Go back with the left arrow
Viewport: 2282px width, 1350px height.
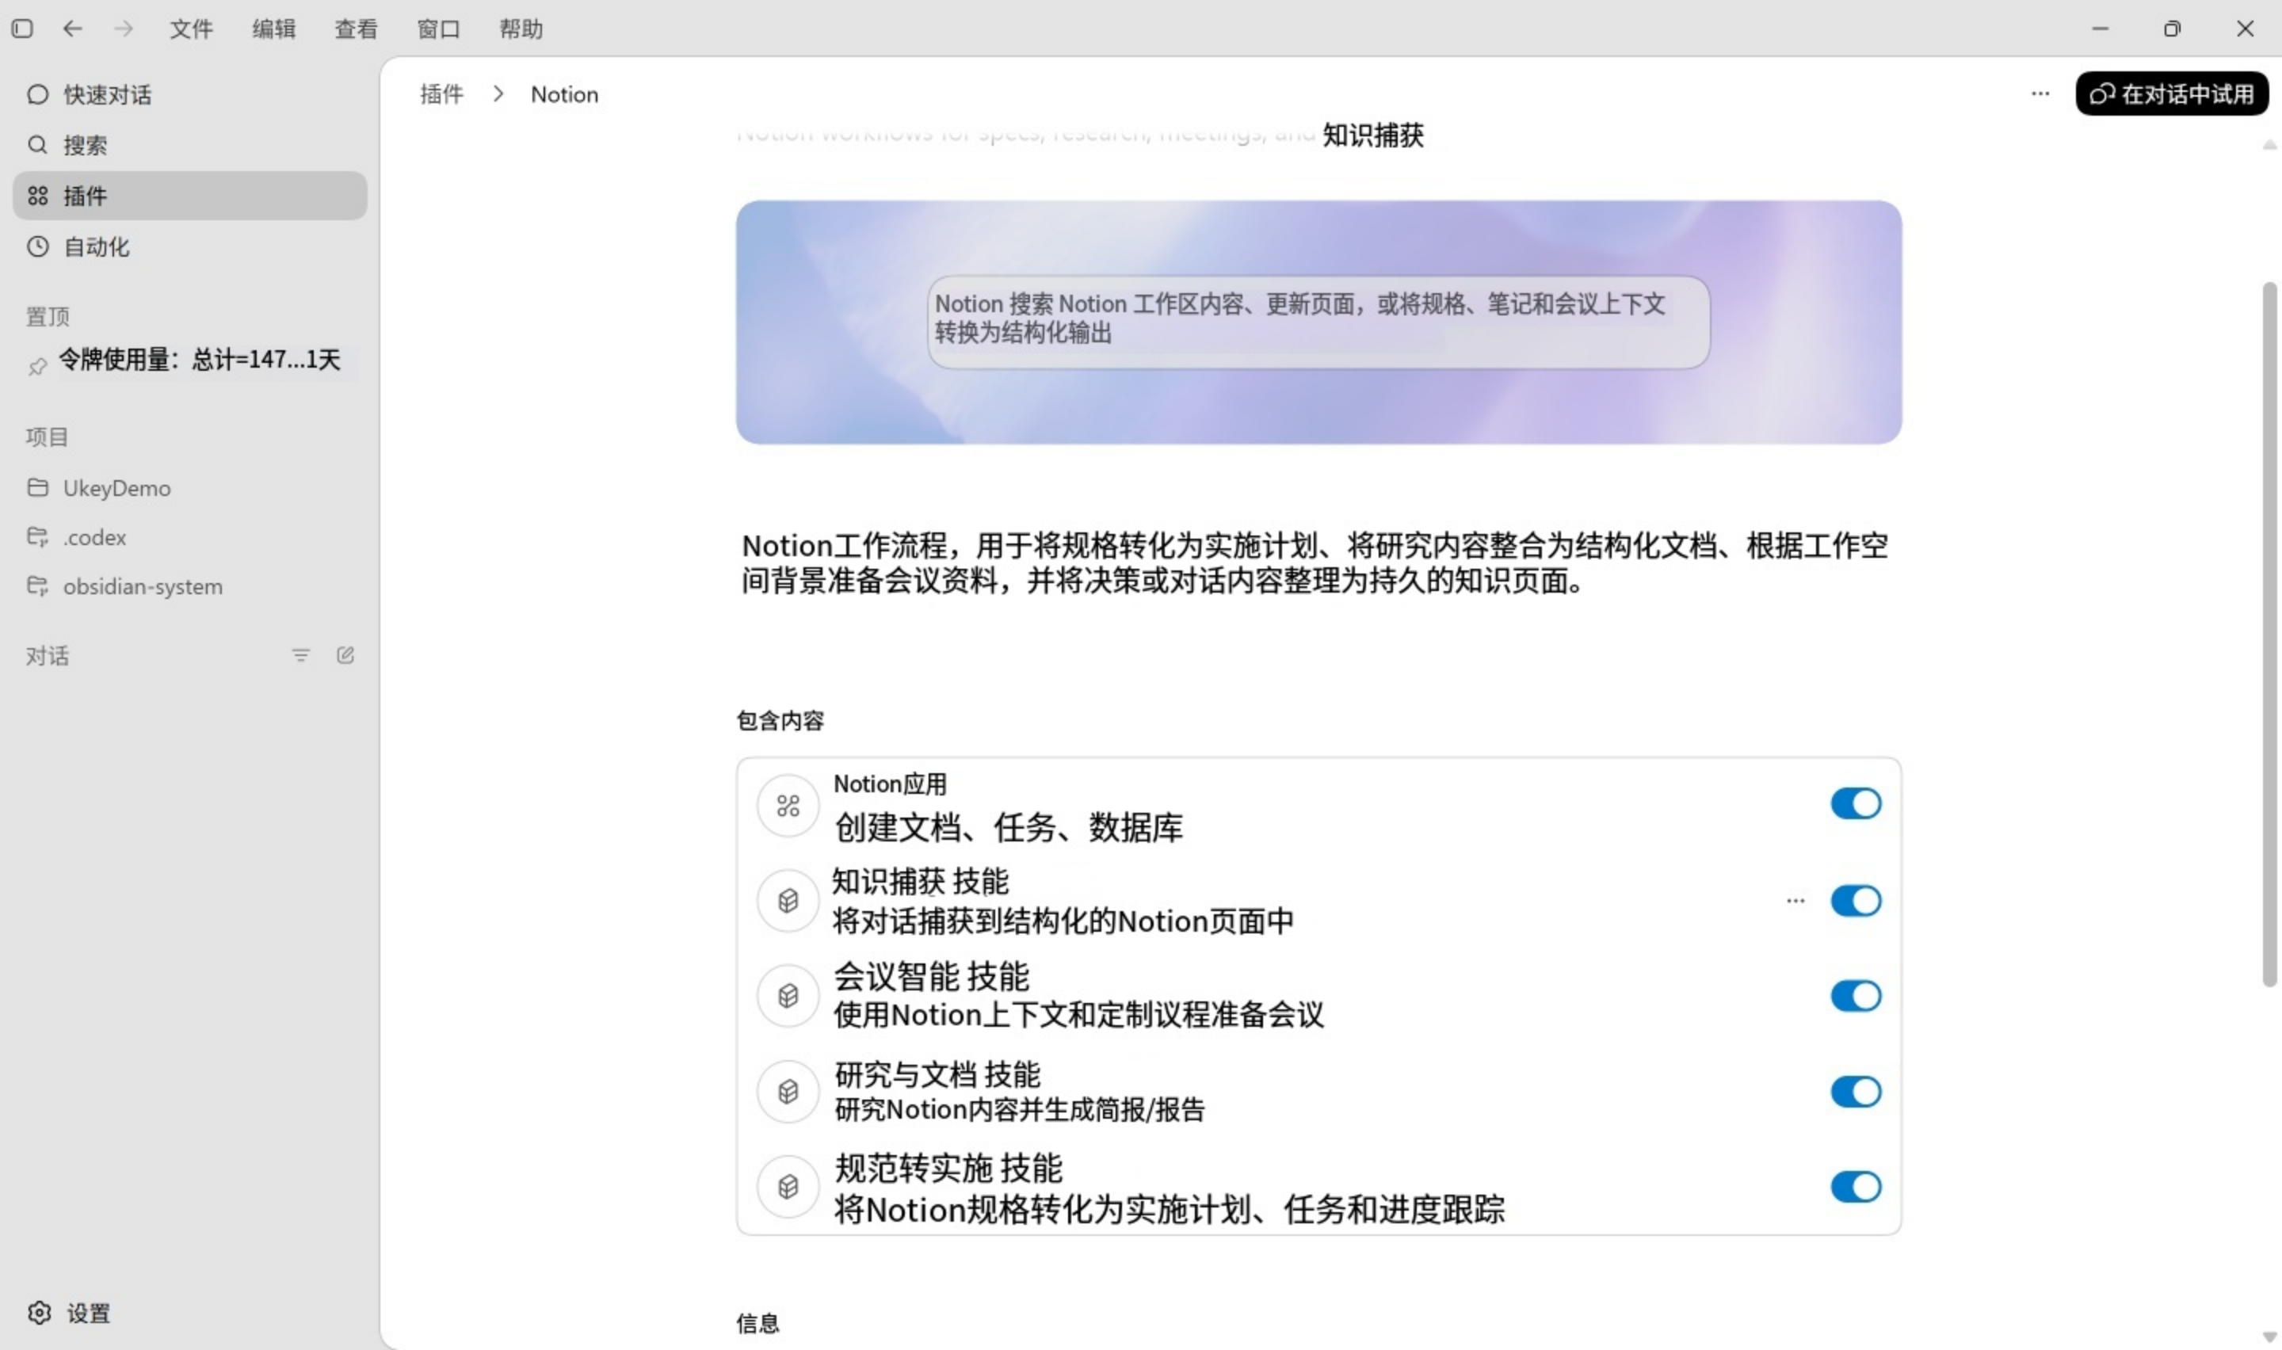[73, 29]
